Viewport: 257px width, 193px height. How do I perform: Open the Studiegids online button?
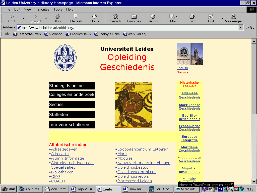click(x=72, y=86)
